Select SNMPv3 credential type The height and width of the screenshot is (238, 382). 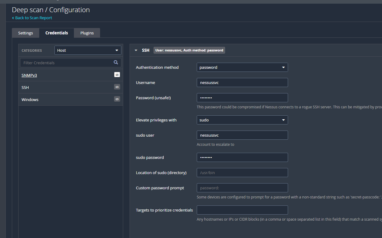pyautogui.click(x=29, y=75)
